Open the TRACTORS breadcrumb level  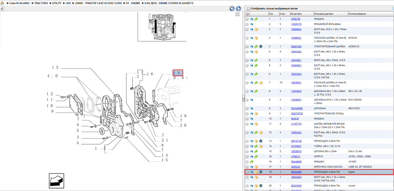(41, 3)
